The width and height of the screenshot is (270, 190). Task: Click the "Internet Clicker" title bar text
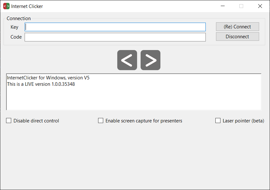(27, 6)
